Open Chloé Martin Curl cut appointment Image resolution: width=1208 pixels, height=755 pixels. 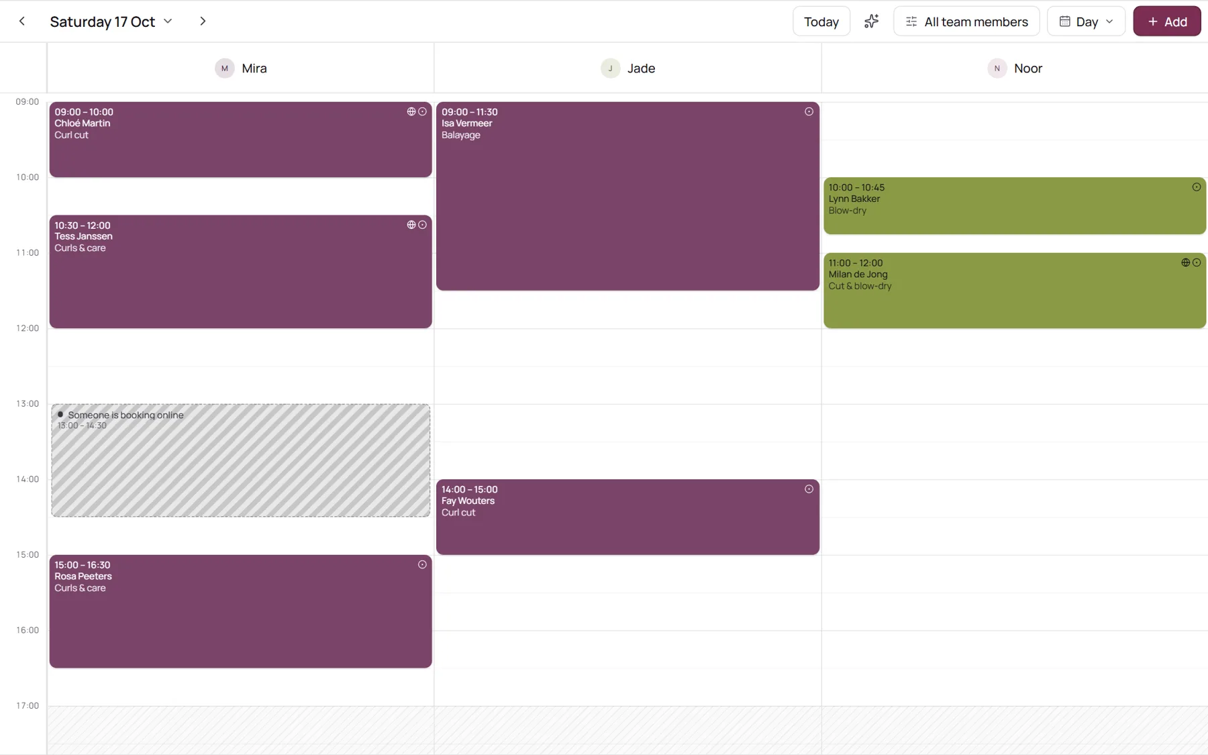[x=240, y=140]
